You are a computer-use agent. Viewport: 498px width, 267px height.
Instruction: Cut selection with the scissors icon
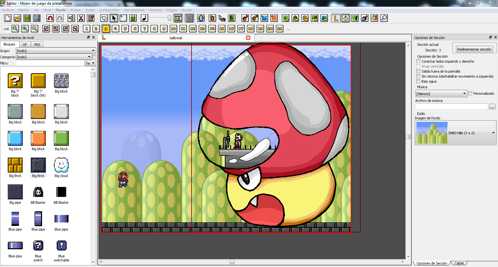click(x=81, y=18)
